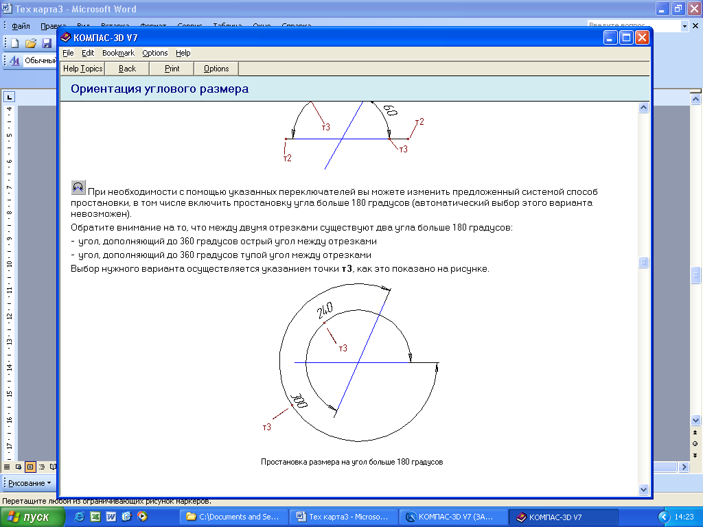This screenshot has width=703, height=527.
Task: Switch Word to Normal view icon
Action: tap(7, 467)
